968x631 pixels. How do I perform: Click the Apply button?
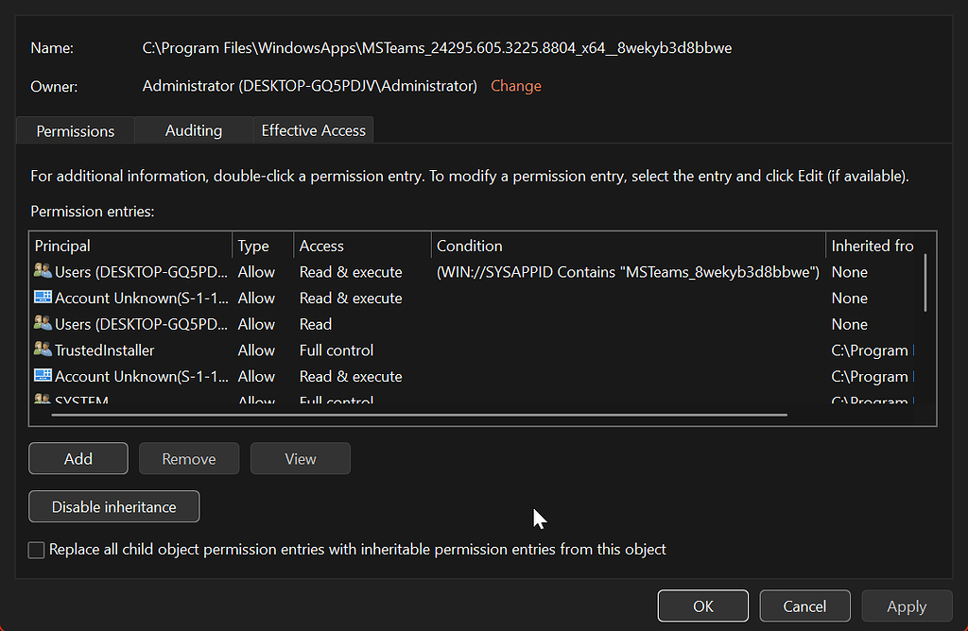point(907,605)
